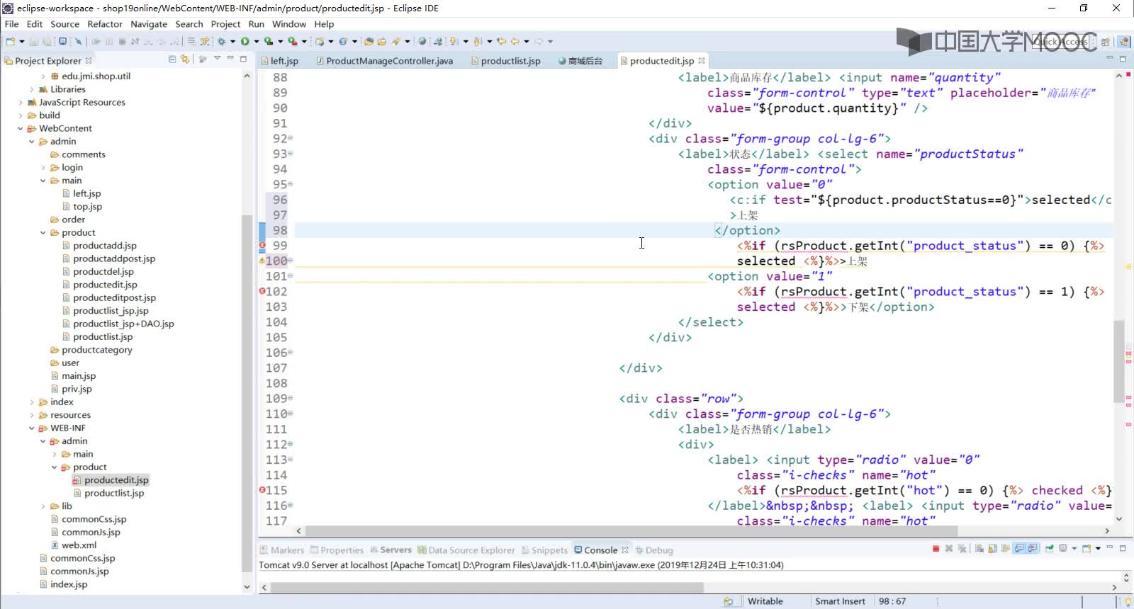Click Collapse All in Project Explorer

click(x=172, y=59)
